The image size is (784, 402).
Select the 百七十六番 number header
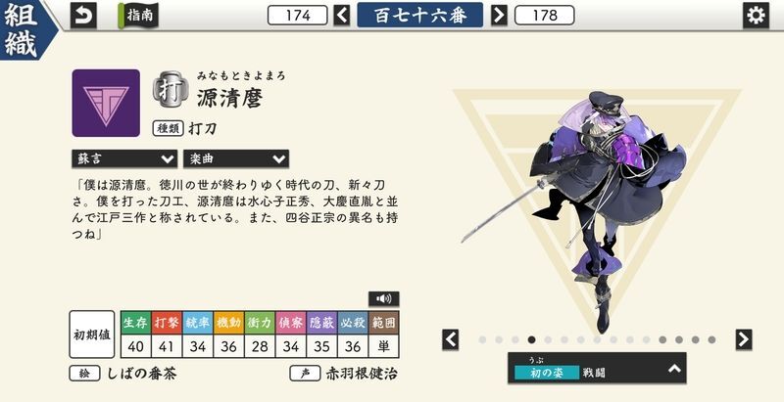click(420, 15)
